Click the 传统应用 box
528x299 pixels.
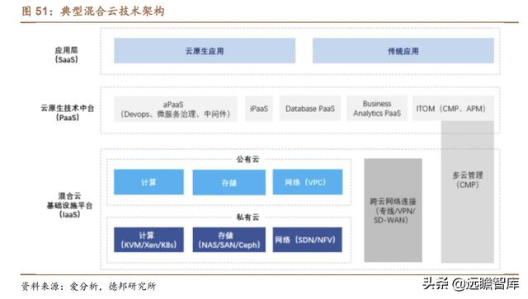[403, 51]
